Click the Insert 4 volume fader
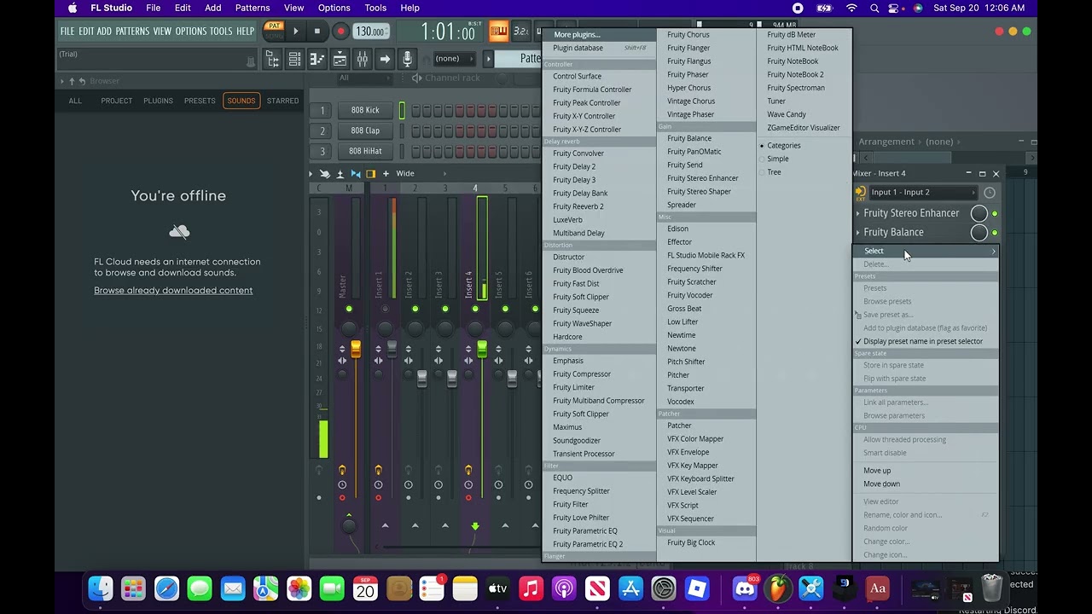 [x=482, y=349]
